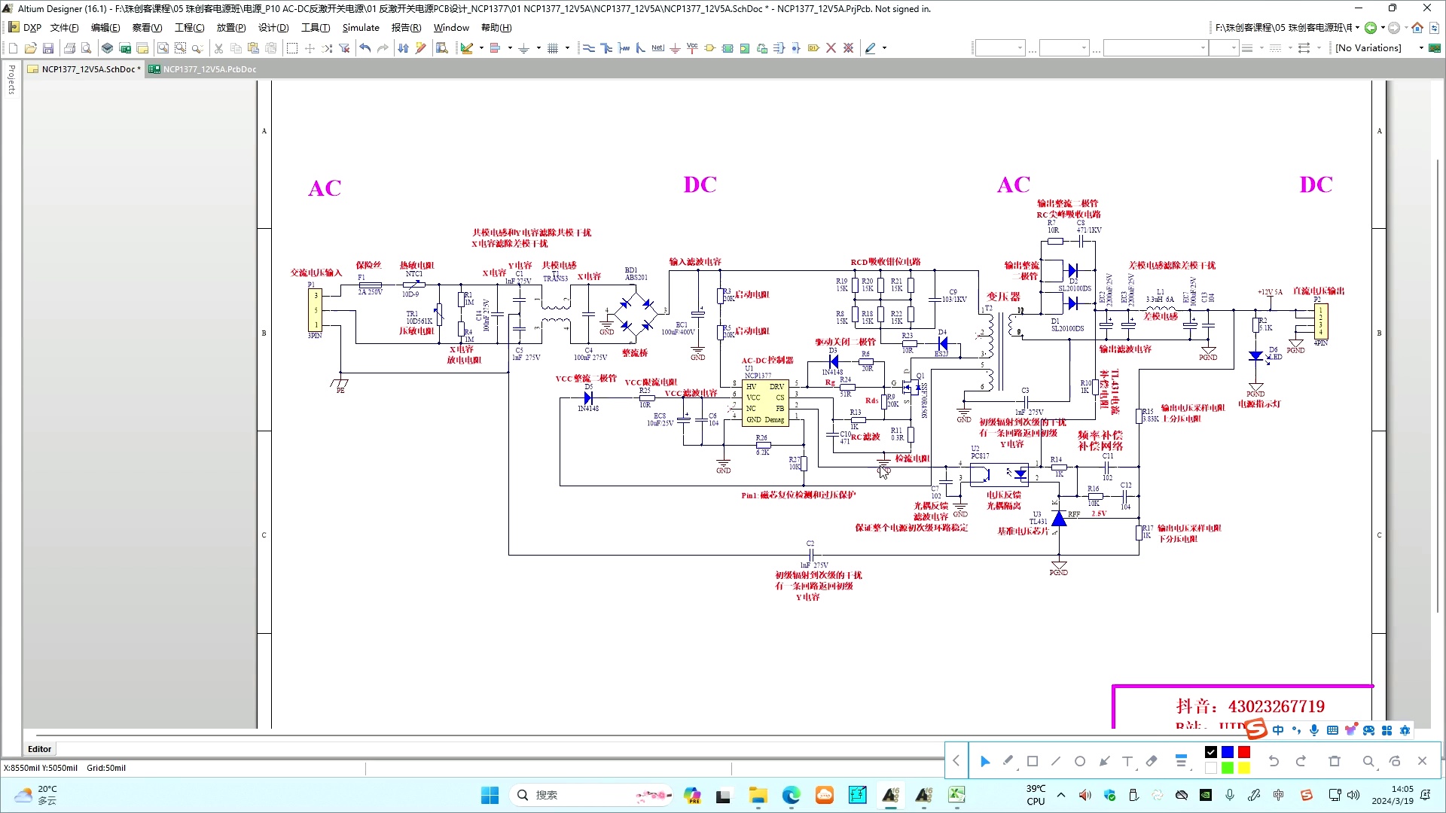Open Microsoft Edge from the taskbar
The width and height of the screenshot is (1446, 813).
791,795
